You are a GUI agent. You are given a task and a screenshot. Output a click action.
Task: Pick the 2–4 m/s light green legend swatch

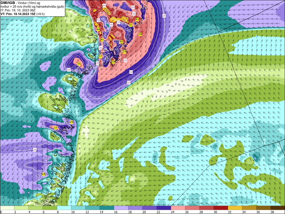click(x=21, y=208)
